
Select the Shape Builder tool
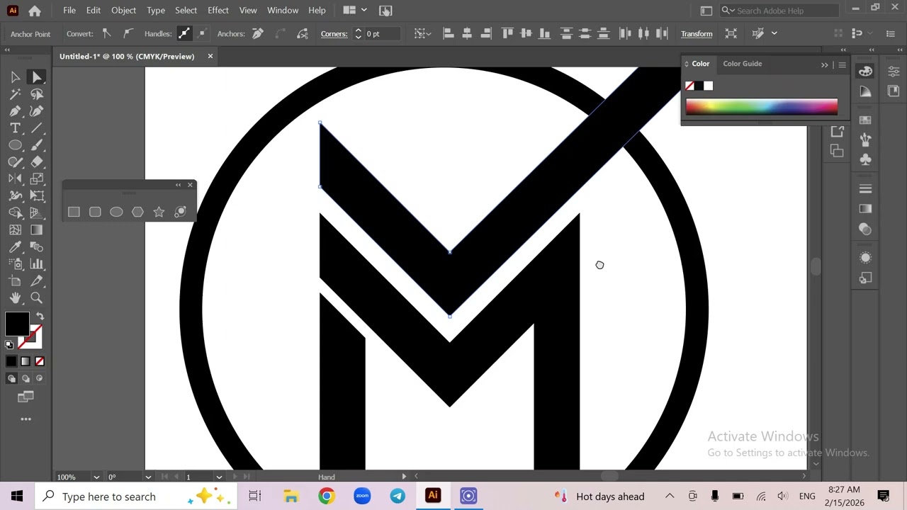16,213
